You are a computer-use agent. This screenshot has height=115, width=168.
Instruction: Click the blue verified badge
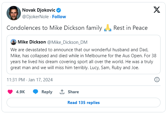[x=58, y=10]
